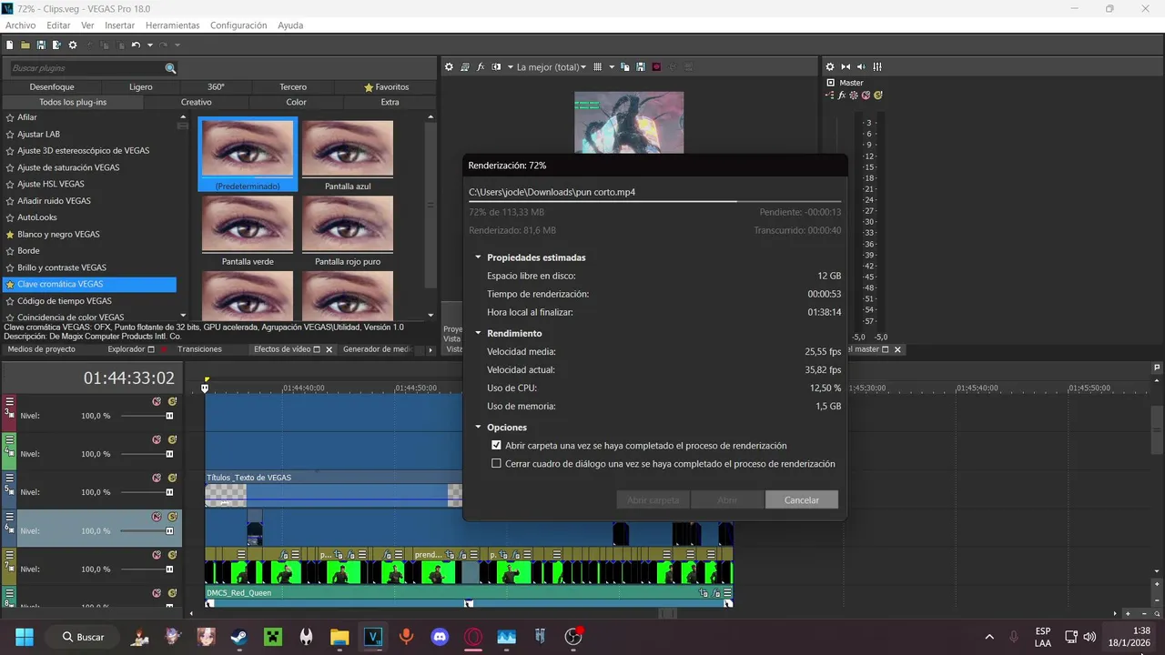
Task: Open overlays dropdown arrow beside the grid icon
Action: (x=612, y=66)
